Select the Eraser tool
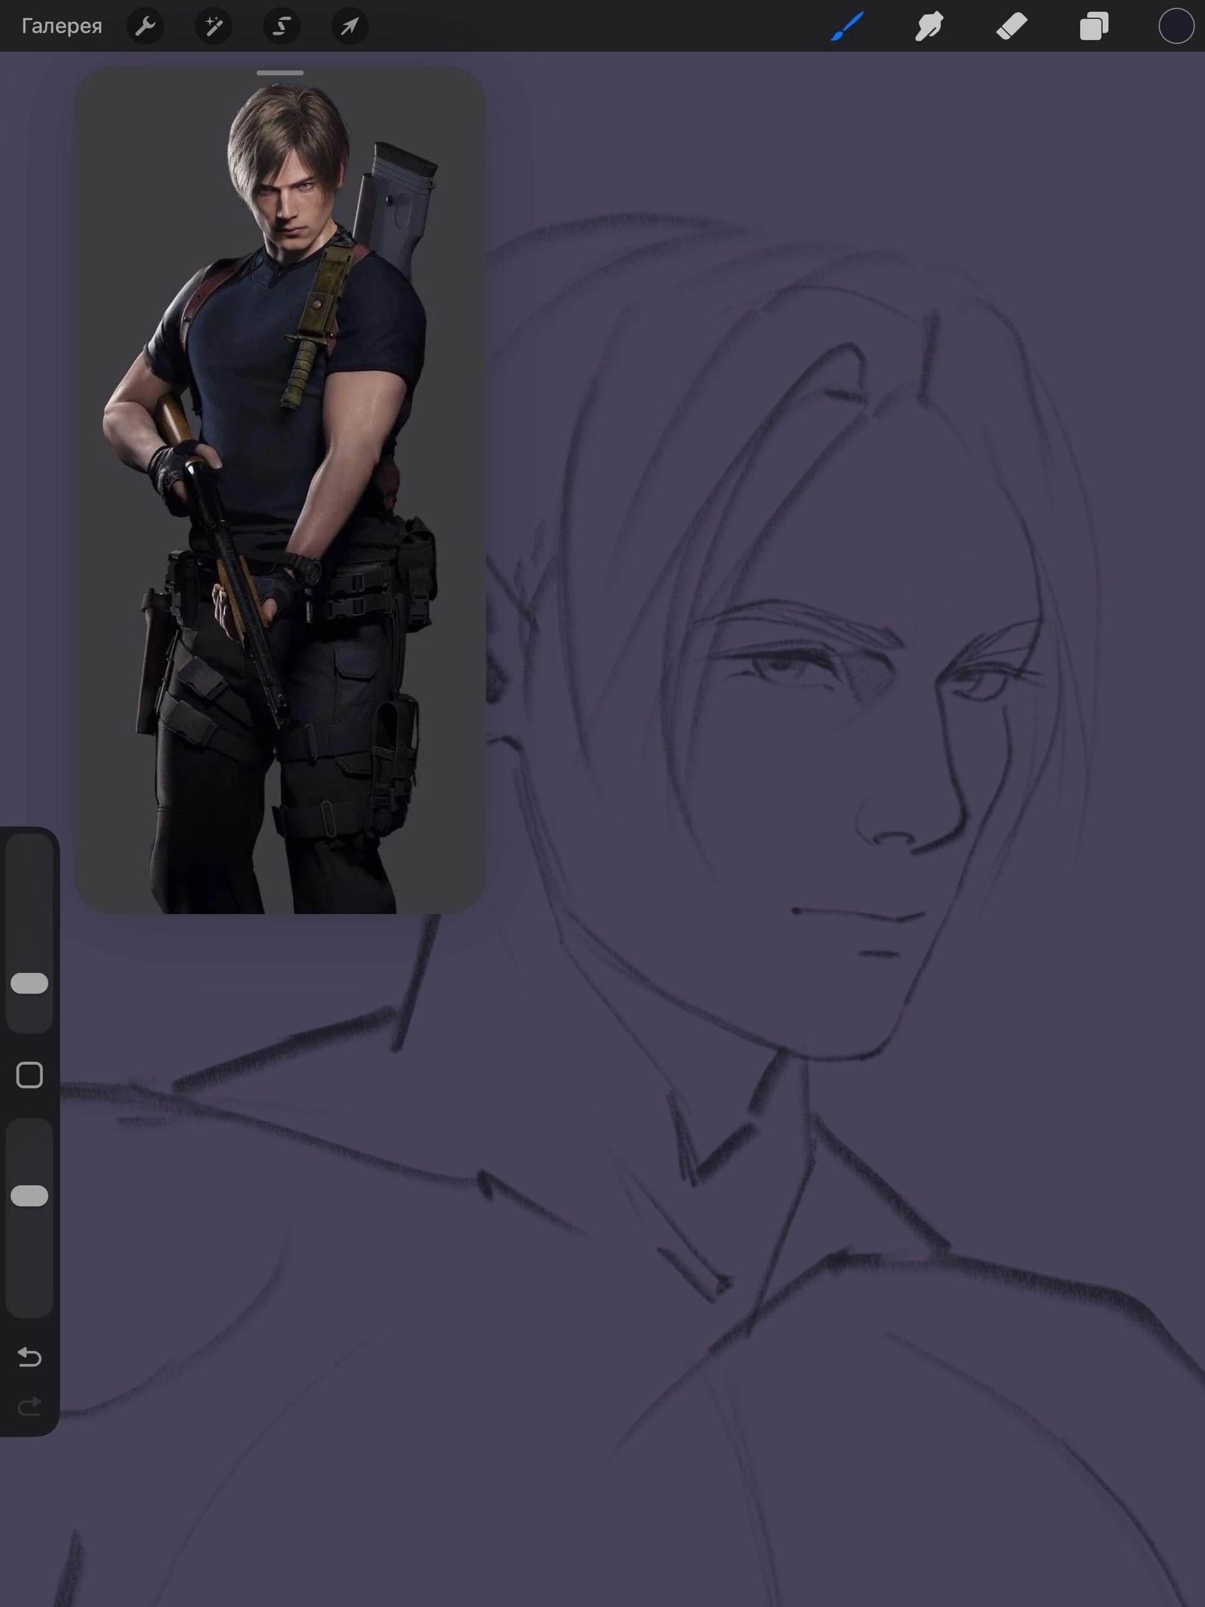The height and width of the screenshot is (1607, 1205). point(1012,26)
